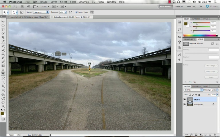The height and width of the screenshot is (137, 220).
Task: Select the Healing Brush tool
Action: (3, 46)
